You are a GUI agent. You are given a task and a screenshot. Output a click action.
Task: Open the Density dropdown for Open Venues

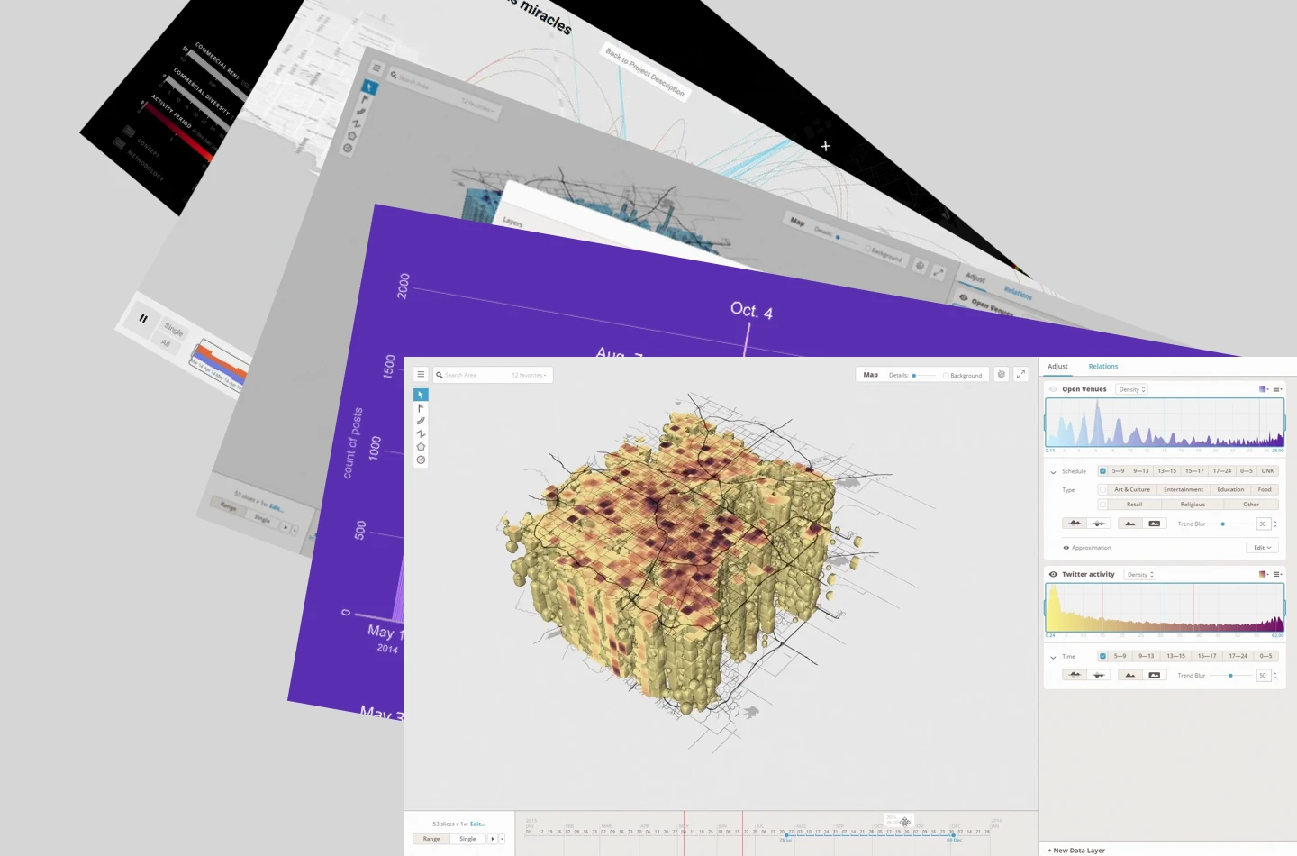point(1132,389)
